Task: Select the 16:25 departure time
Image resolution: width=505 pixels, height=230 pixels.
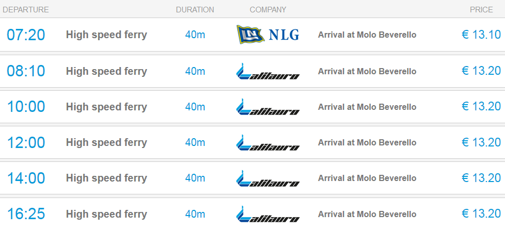Action: [26, 214]
